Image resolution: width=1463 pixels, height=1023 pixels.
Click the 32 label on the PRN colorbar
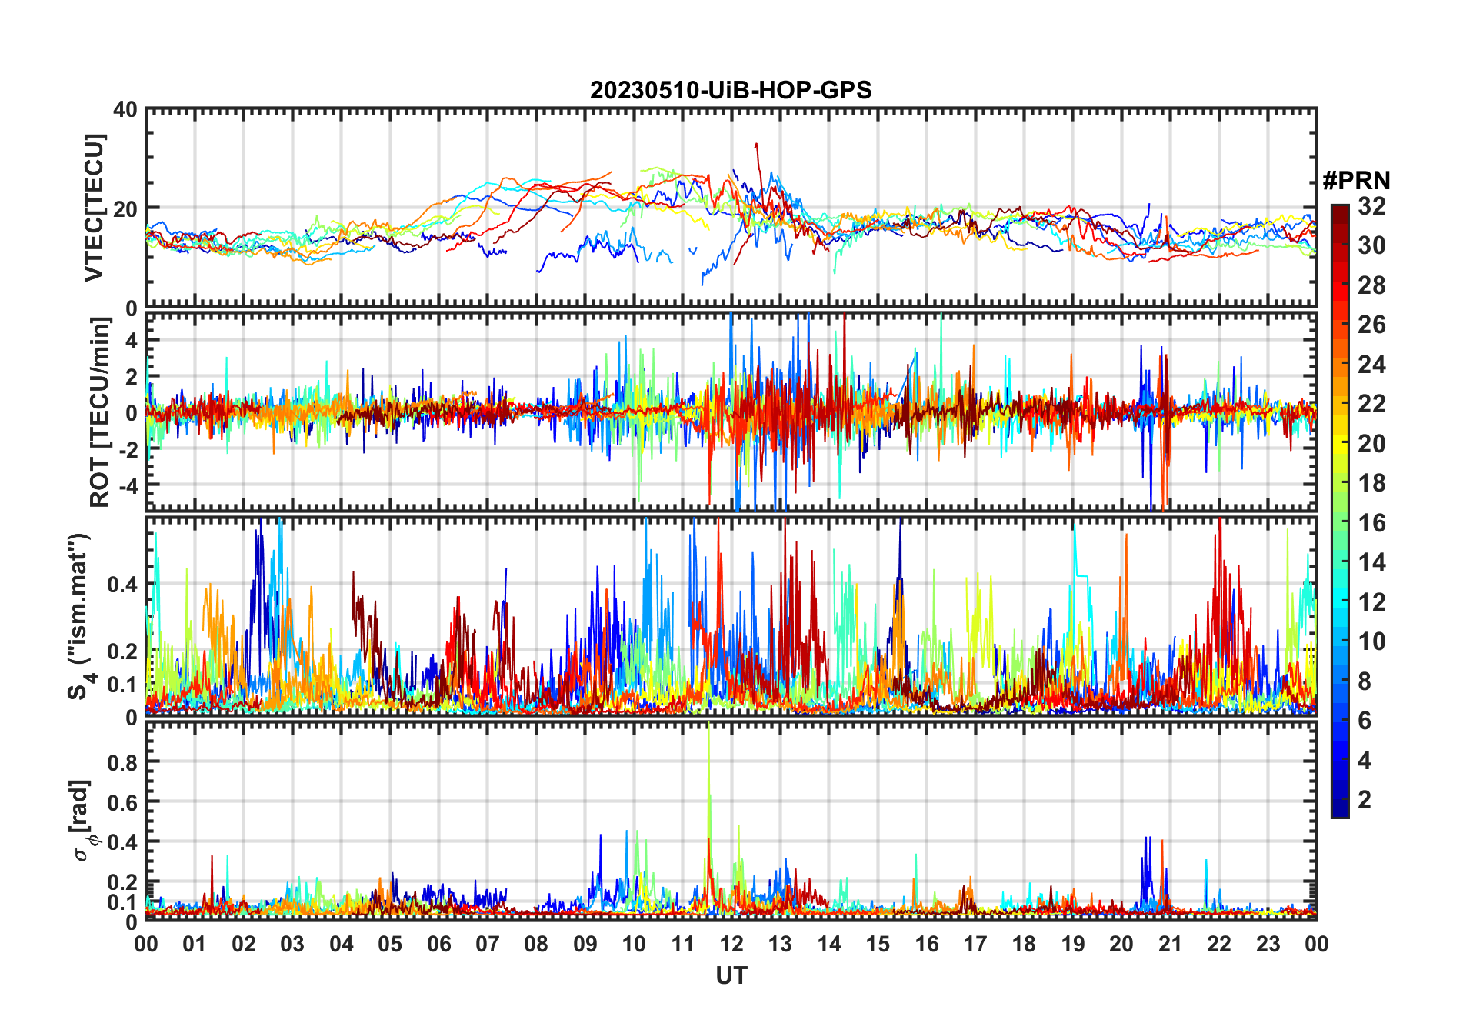click(1371, 206)
